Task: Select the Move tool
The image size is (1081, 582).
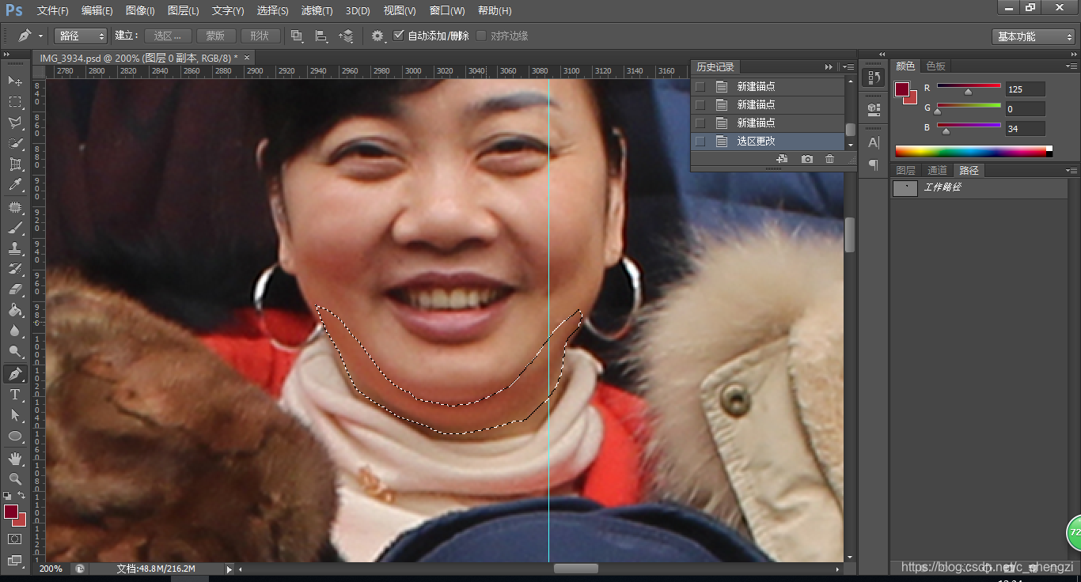Action: 15,81
